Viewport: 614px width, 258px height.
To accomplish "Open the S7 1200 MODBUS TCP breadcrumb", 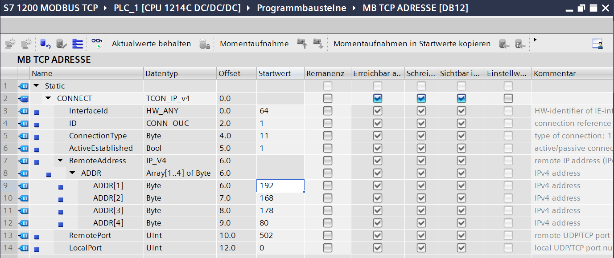I will 51,8.
